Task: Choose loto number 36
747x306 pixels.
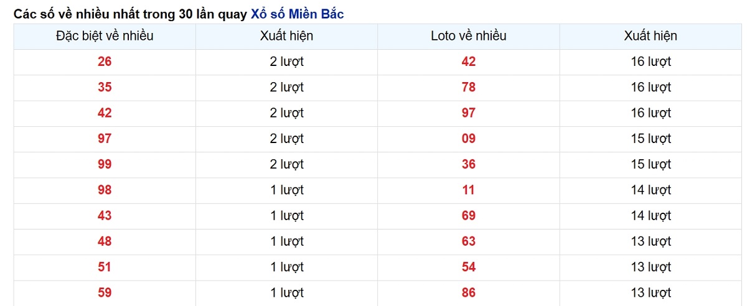Action: (469, 164)
